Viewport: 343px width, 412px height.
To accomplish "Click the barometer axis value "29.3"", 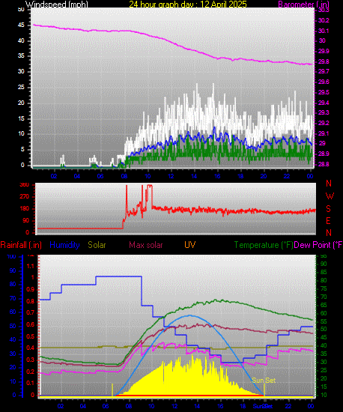I will 324,112.
